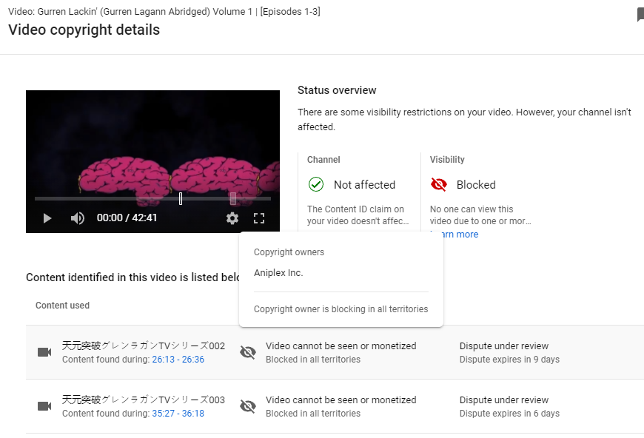644x438 pixels.
Task: Click 'Dispute under review' for the 003 claim
Action: pos(504,400)
